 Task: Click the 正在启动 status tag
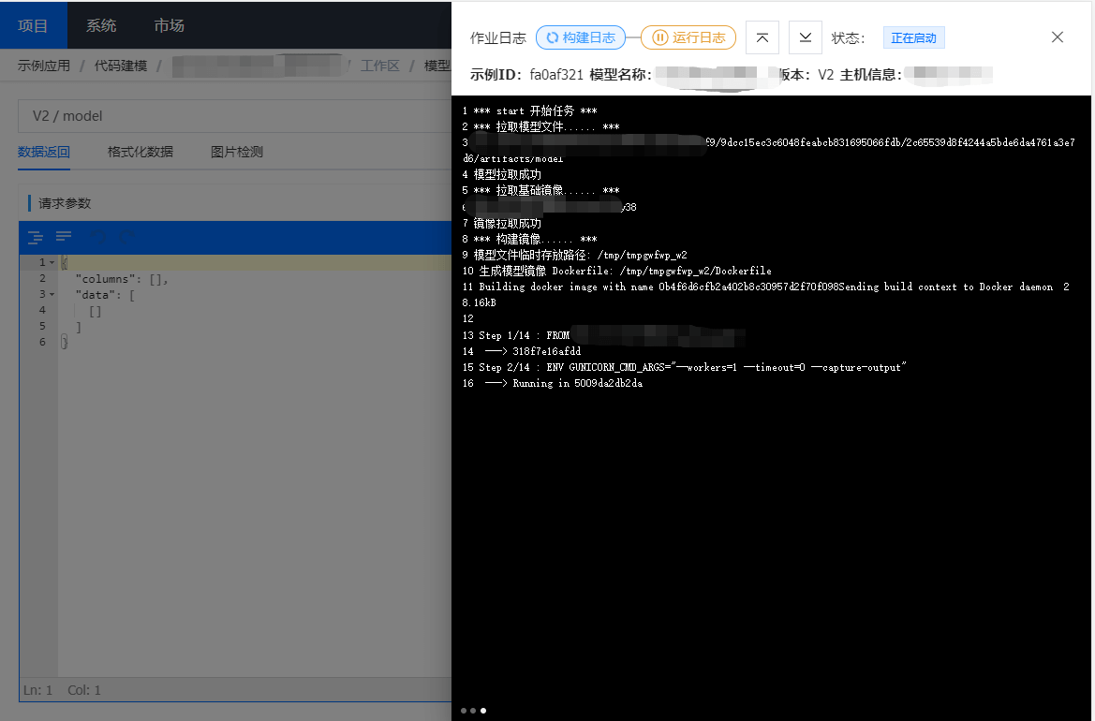pyautogui.click(x=913, y=38)
